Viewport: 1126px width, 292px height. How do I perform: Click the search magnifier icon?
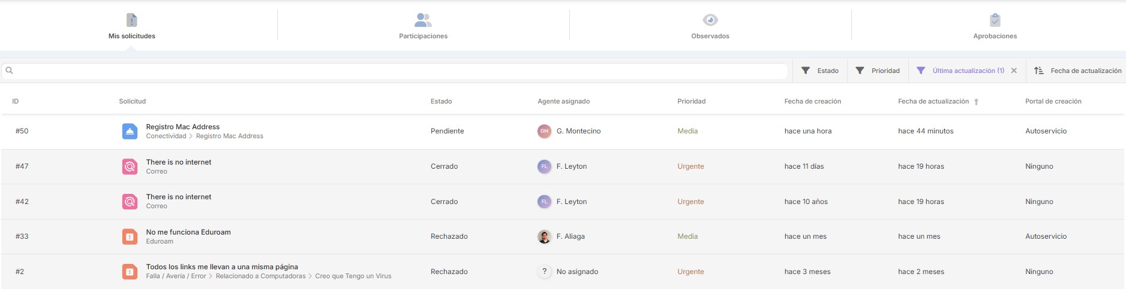9,71
